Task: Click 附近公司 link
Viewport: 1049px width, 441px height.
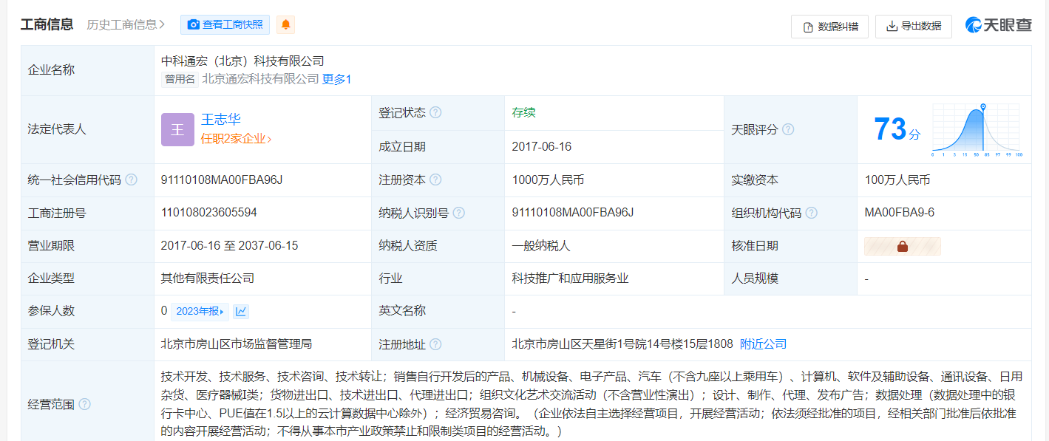Action: [764, 344]
